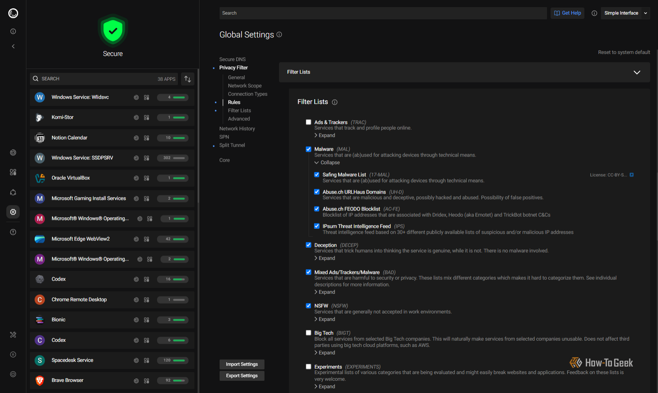Click the grid icon in the Notion Calendar row

(146, 138)
